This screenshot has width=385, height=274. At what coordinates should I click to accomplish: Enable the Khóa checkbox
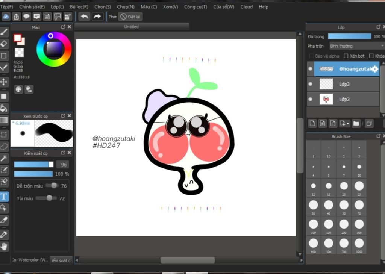pos(371,56)
